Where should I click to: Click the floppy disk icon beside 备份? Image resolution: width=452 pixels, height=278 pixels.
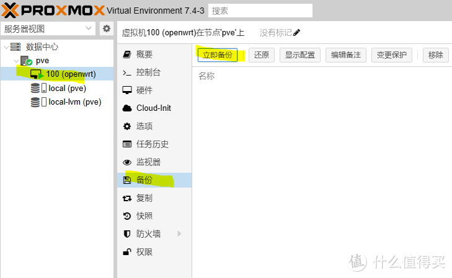[x=127, y=180]
